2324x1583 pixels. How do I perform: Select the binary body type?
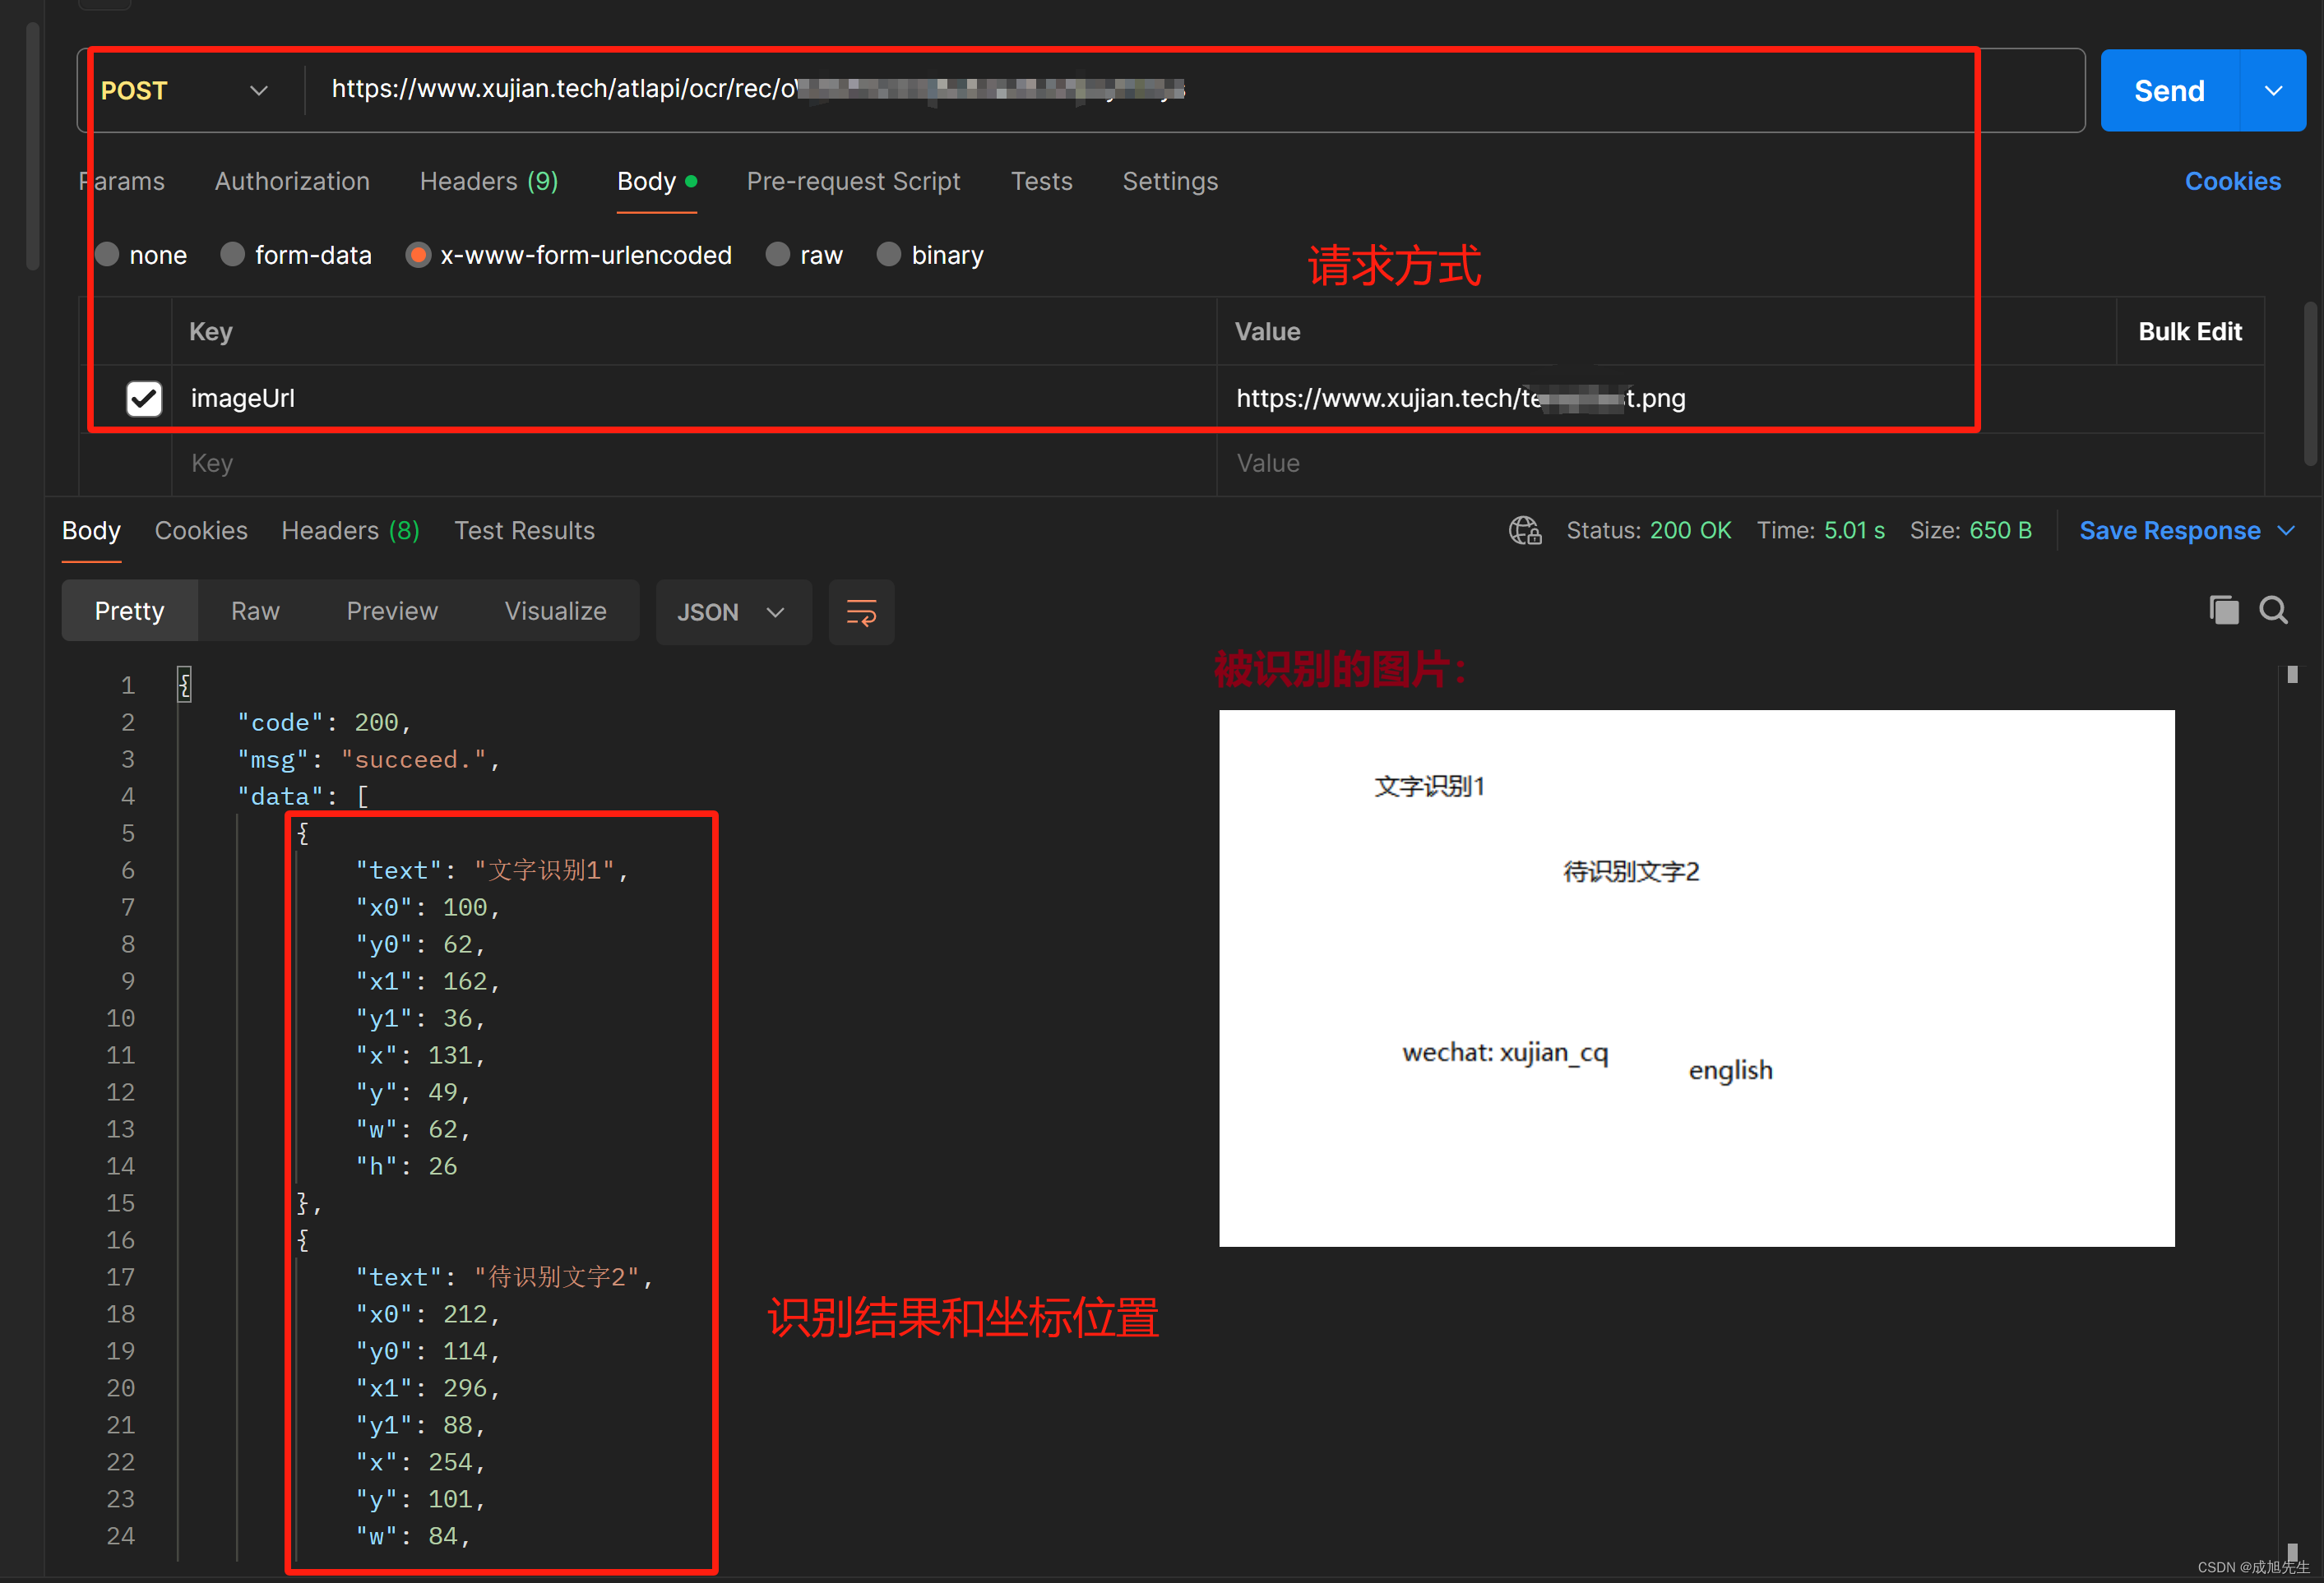coord(888,255)
